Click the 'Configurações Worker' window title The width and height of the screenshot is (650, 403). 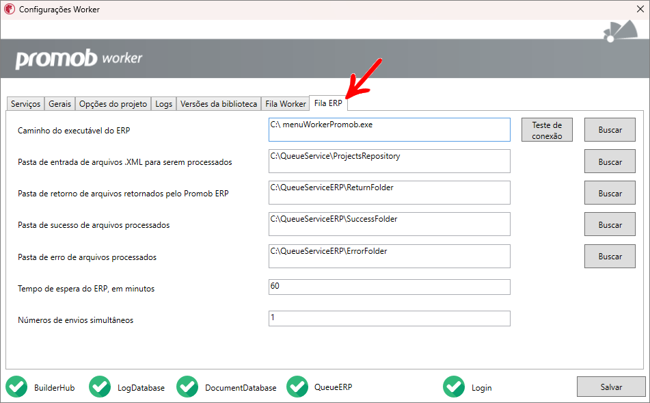click(59, 9)
